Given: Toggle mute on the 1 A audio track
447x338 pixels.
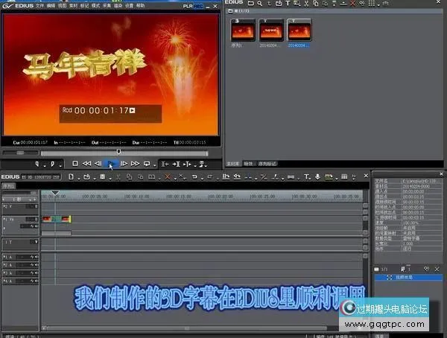Looking at the screenshot, I should [x=37, y=257].
